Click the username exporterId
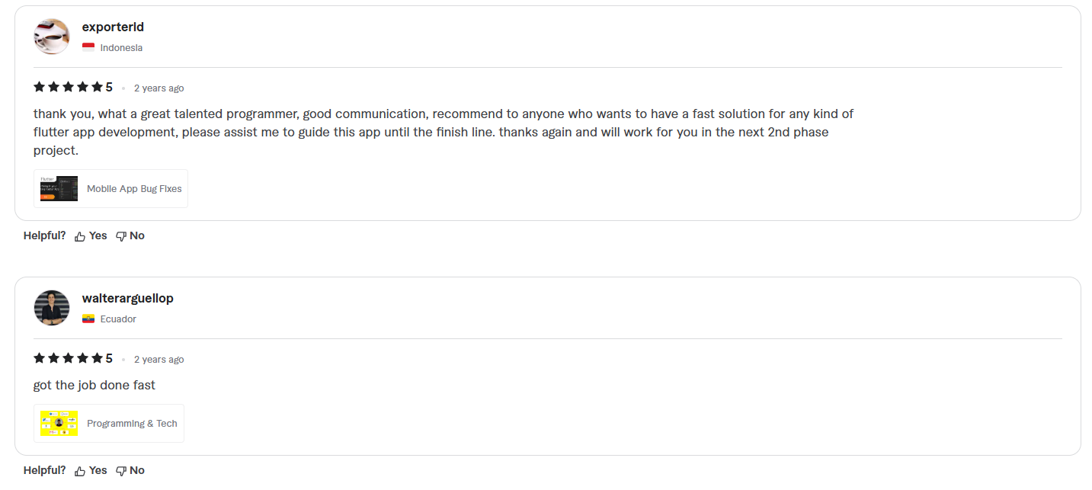The width and height of the screenshot is (1092, 490). click(x=113, y=27)
